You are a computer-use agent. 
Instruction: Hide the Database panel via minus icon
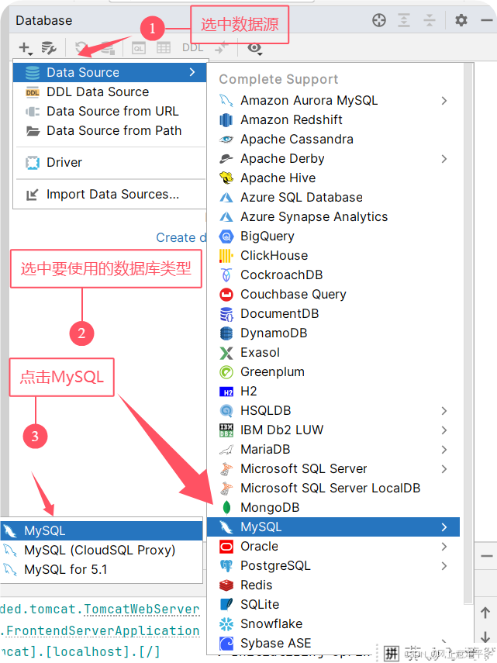tap(487, 20)
